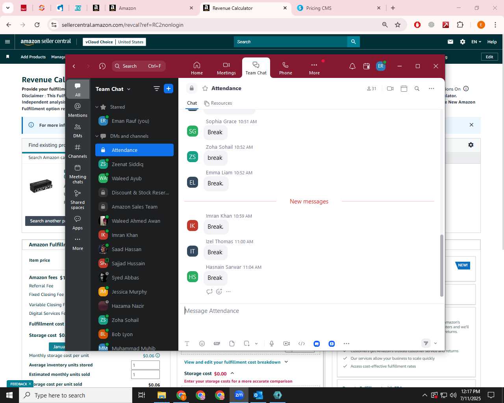The height and width of the screenshot is (403, 504).
Task: Open the Team Chat filter icon
Action: [156, 89]
